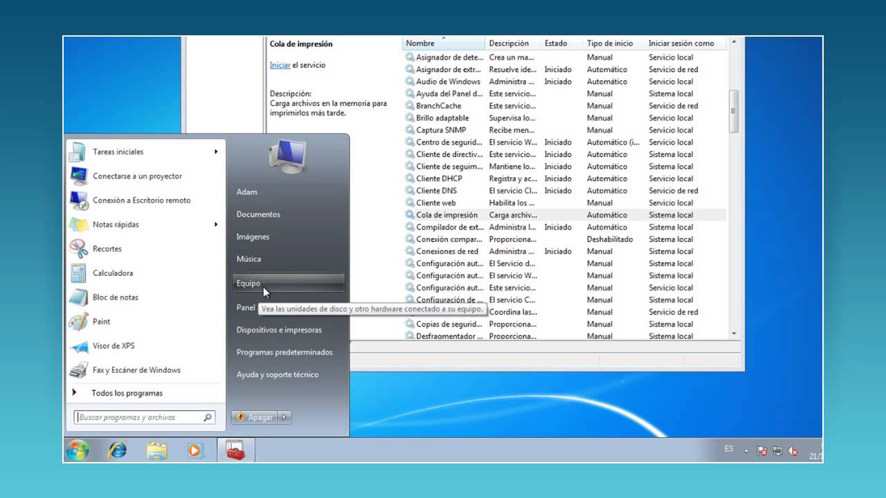Image resolution: width=886 pixels, height=498 pixels.
Task: Open Equipo from the Start menu
Action: [248, 284]
